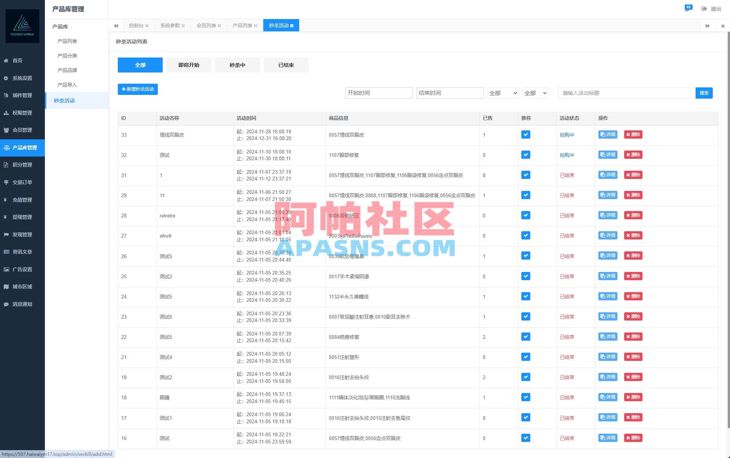
Task: Expand the second 全部 status dropdown
Action: pyautogui.click(x=535, y=93)
